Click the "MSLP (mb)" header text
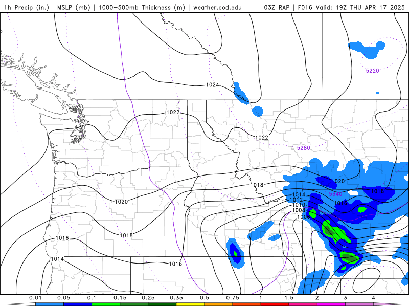Image resolution: width=409 pixels, height=307 pixels. click(73, 7)
